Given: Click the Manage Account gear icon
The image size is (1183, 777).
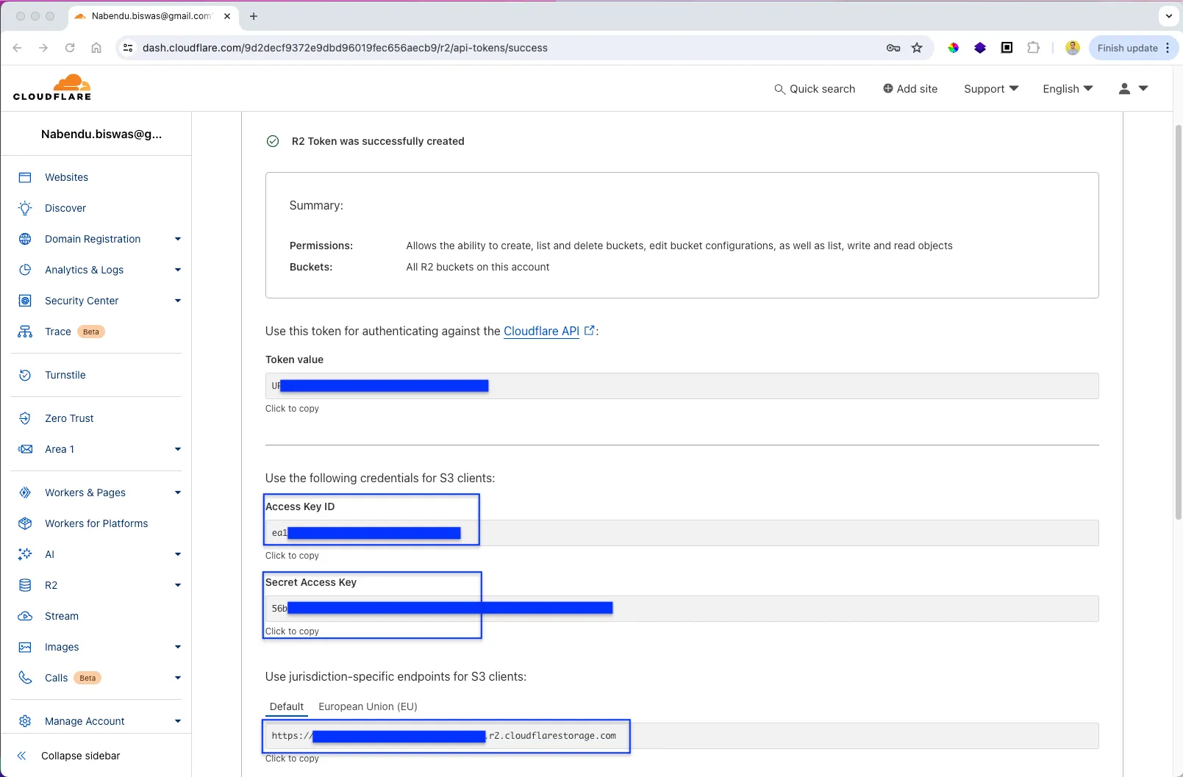Looking at the screenshot, I should pos(25,721).
